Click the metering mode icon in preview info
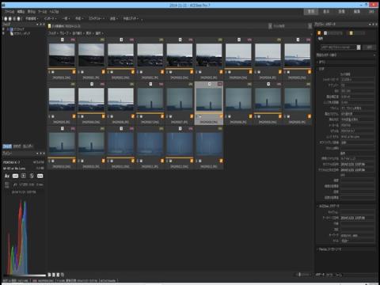380x285 pixels. tap(24, 176)
